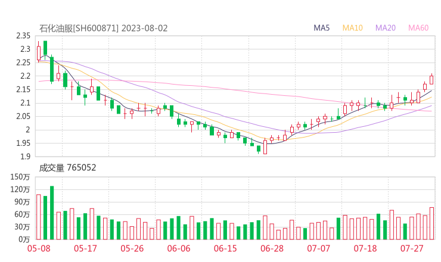Click the tallest green volume bar
441x262 pixels.
52,213
